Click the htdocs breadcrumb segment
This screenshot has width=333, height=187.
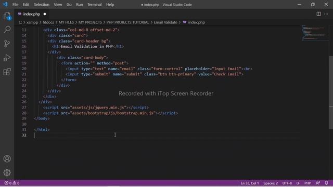click(x=48, y=22)
